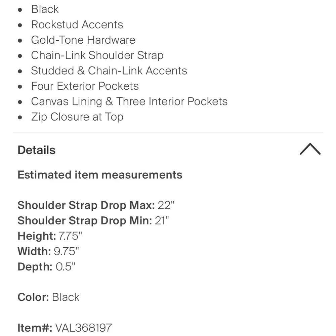
Task: Click the Details section heading
Action: pyautogui.click(x=37, y=150)
